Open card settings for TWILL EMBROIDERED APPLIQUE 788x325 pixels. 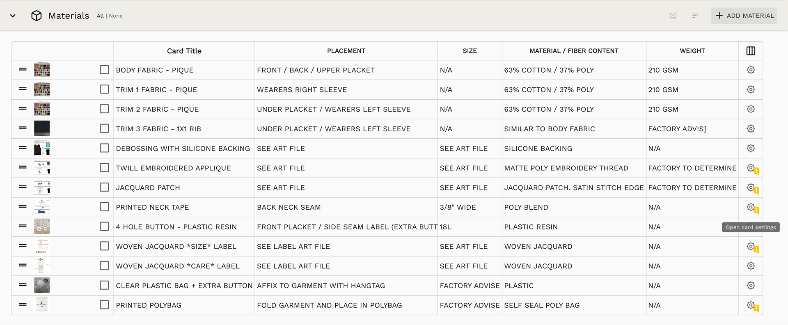coord(751,168)
